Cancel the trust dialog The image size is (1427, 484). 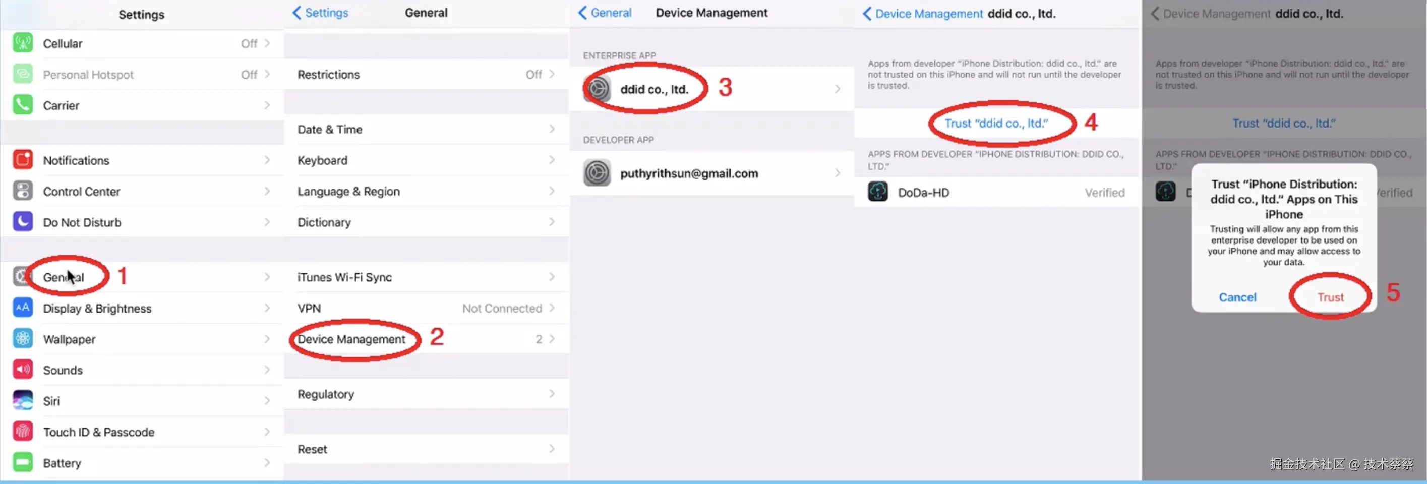pyautogui.click(x=1237, y=297)
